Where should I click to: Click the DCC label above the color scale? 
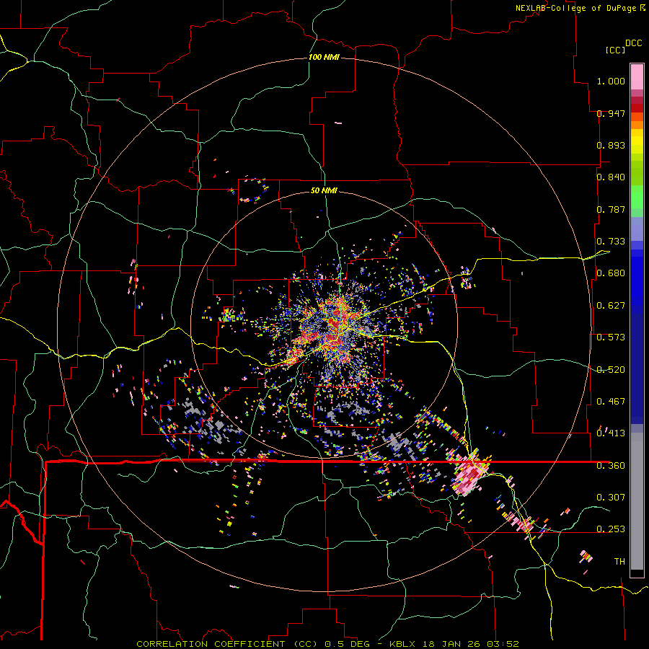coord(633,43)
